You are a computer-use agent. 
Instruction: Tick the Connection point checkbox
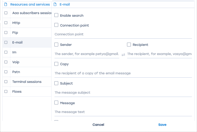57,25
